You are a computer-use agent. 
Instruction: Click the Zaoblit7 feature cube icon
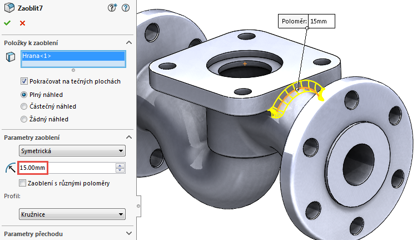coord(9,8)
